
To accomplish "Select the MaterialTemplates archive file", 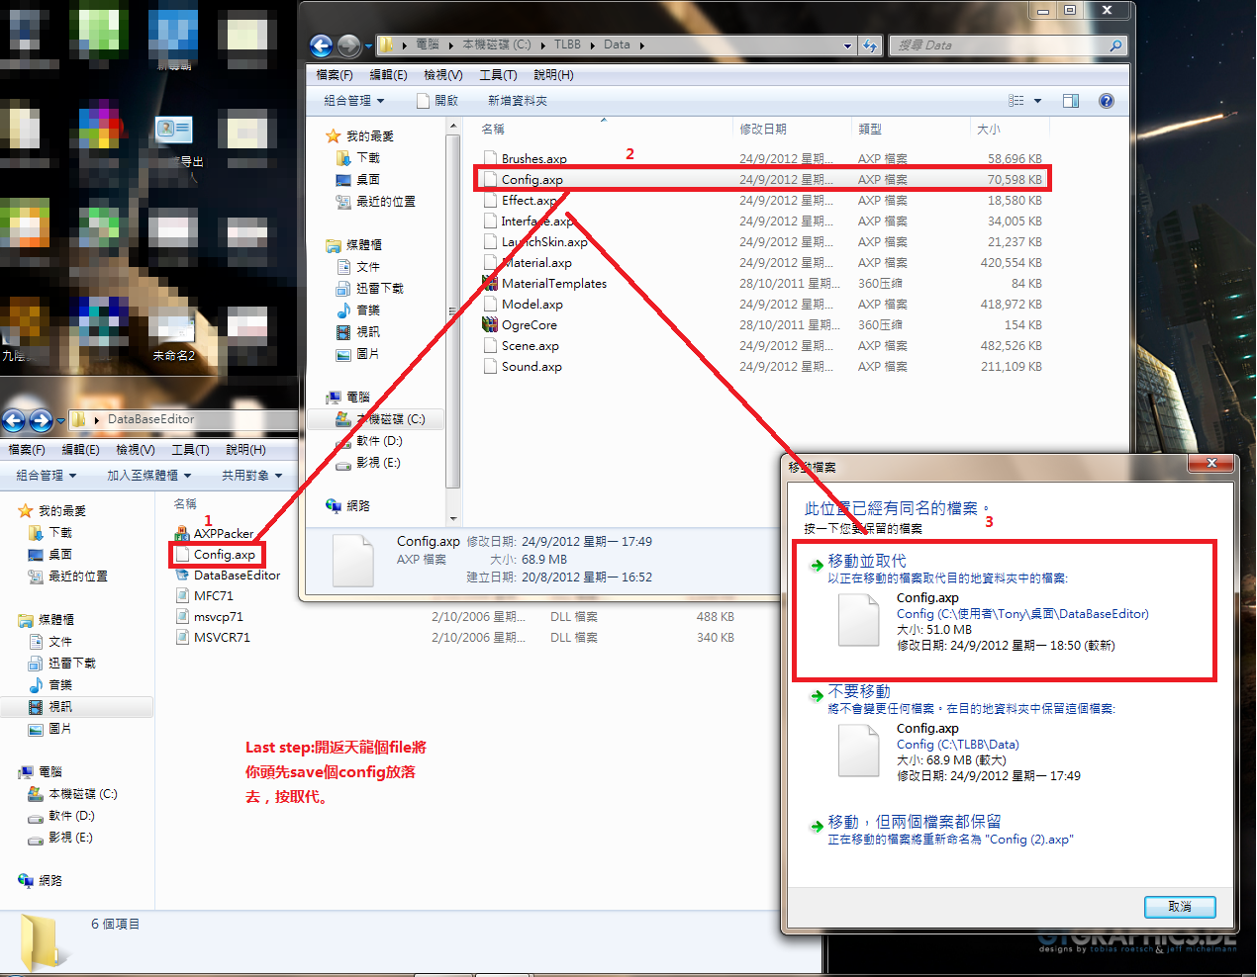I will click(553, 284).
